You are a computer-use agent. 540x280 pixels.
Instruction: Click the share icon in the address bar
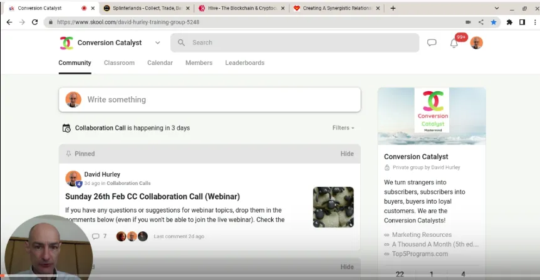coord(480,22)
